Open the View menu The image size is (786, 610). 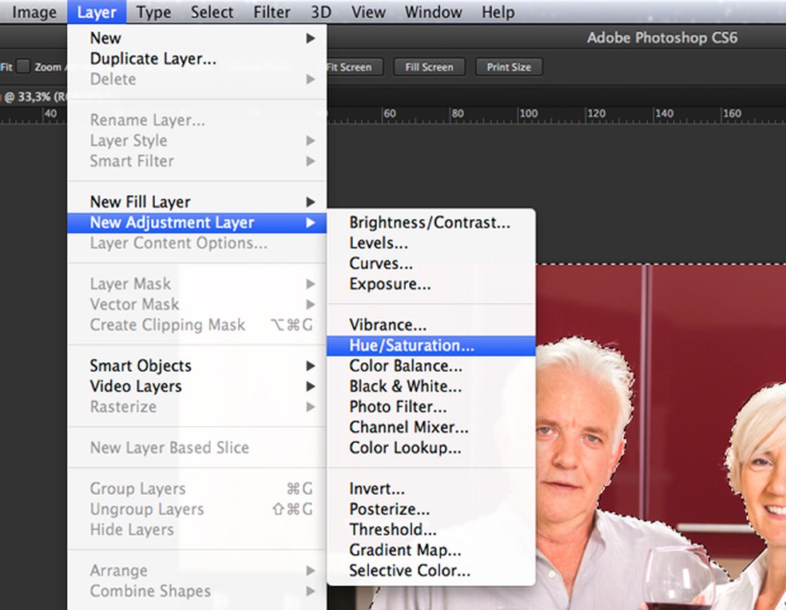(368, 12)
